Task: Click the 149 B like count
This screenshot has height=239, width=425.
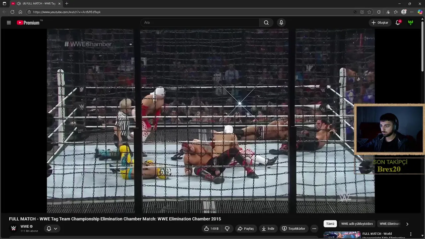Action: [214, 228]
